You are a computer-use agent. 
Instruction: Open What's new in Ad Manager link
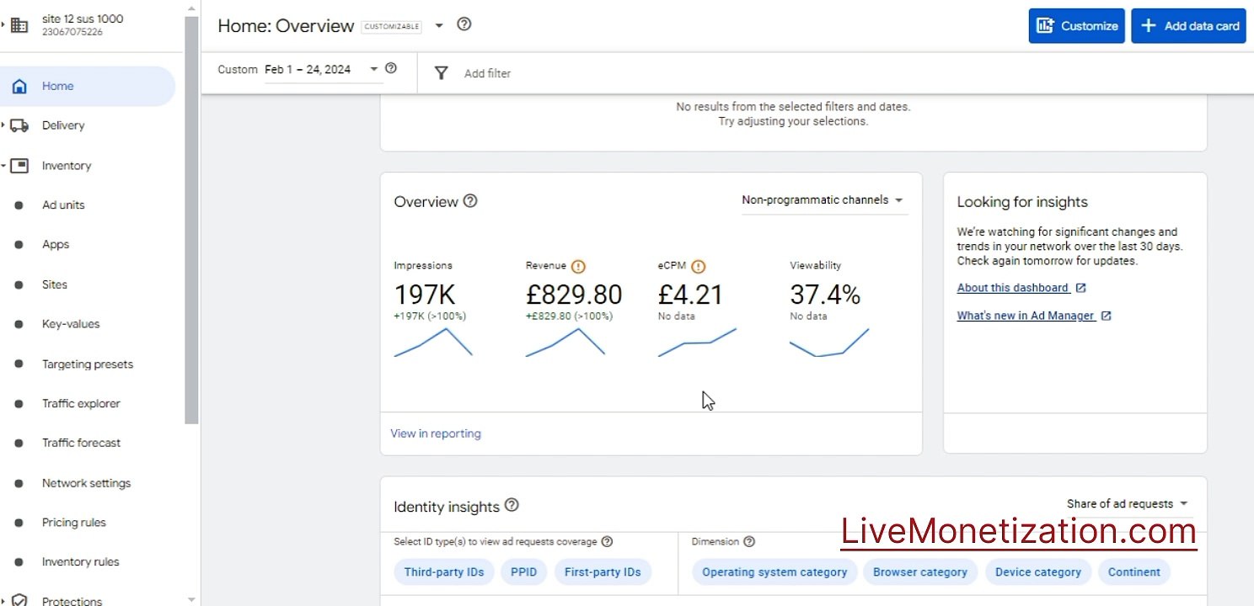pos(1026,316)
